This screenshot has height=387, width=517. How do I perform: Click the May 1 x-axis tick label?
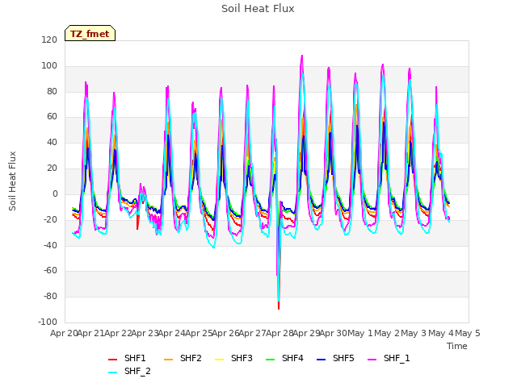click(360, 333)
